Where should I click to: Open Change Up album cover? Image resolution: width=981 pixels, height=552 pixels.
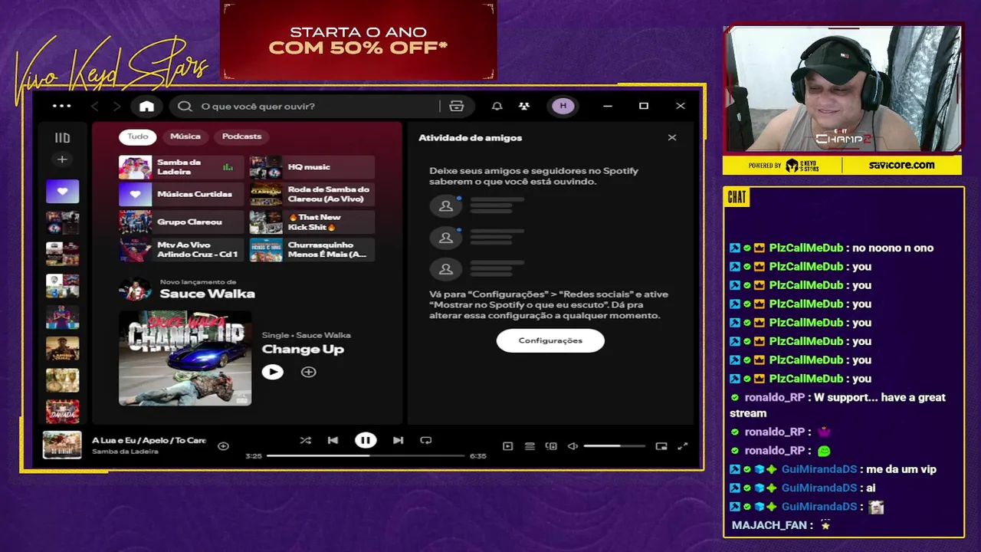tap(185, 357)
